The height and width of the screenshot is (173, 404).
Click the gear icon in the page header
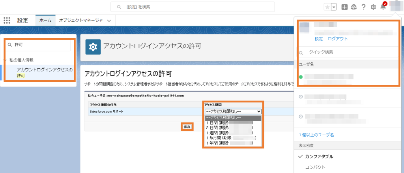[93, 47]
